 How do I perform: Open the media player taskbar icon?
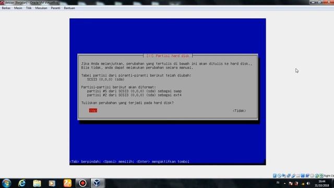tap(52, 183)
